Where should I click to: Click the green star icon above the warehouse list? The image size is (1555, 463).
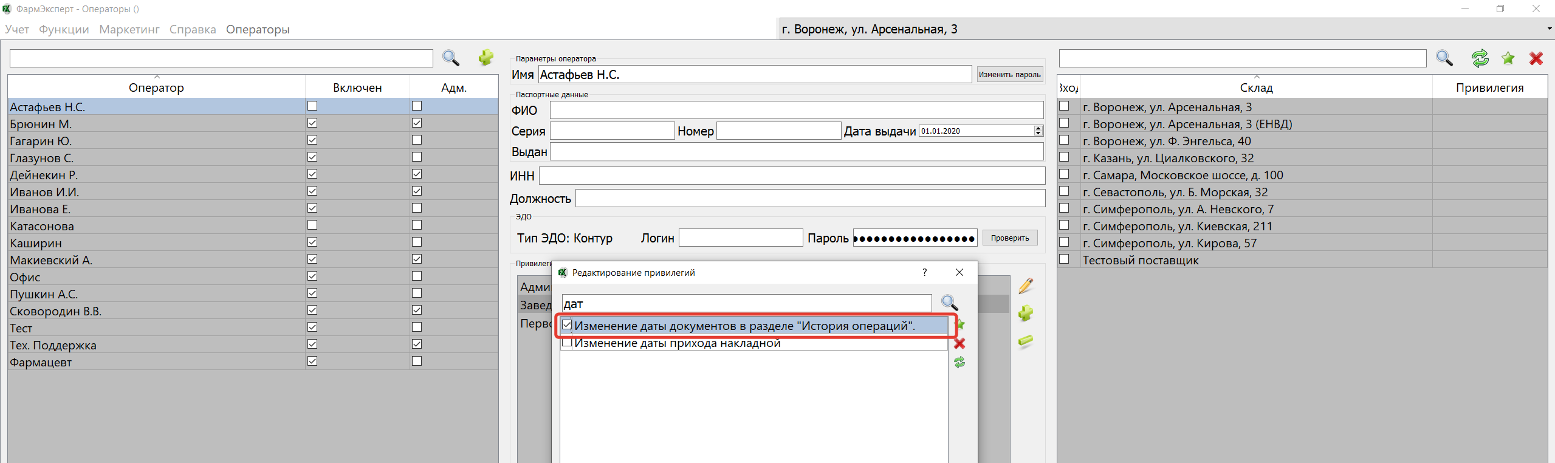click(1508, 58)
